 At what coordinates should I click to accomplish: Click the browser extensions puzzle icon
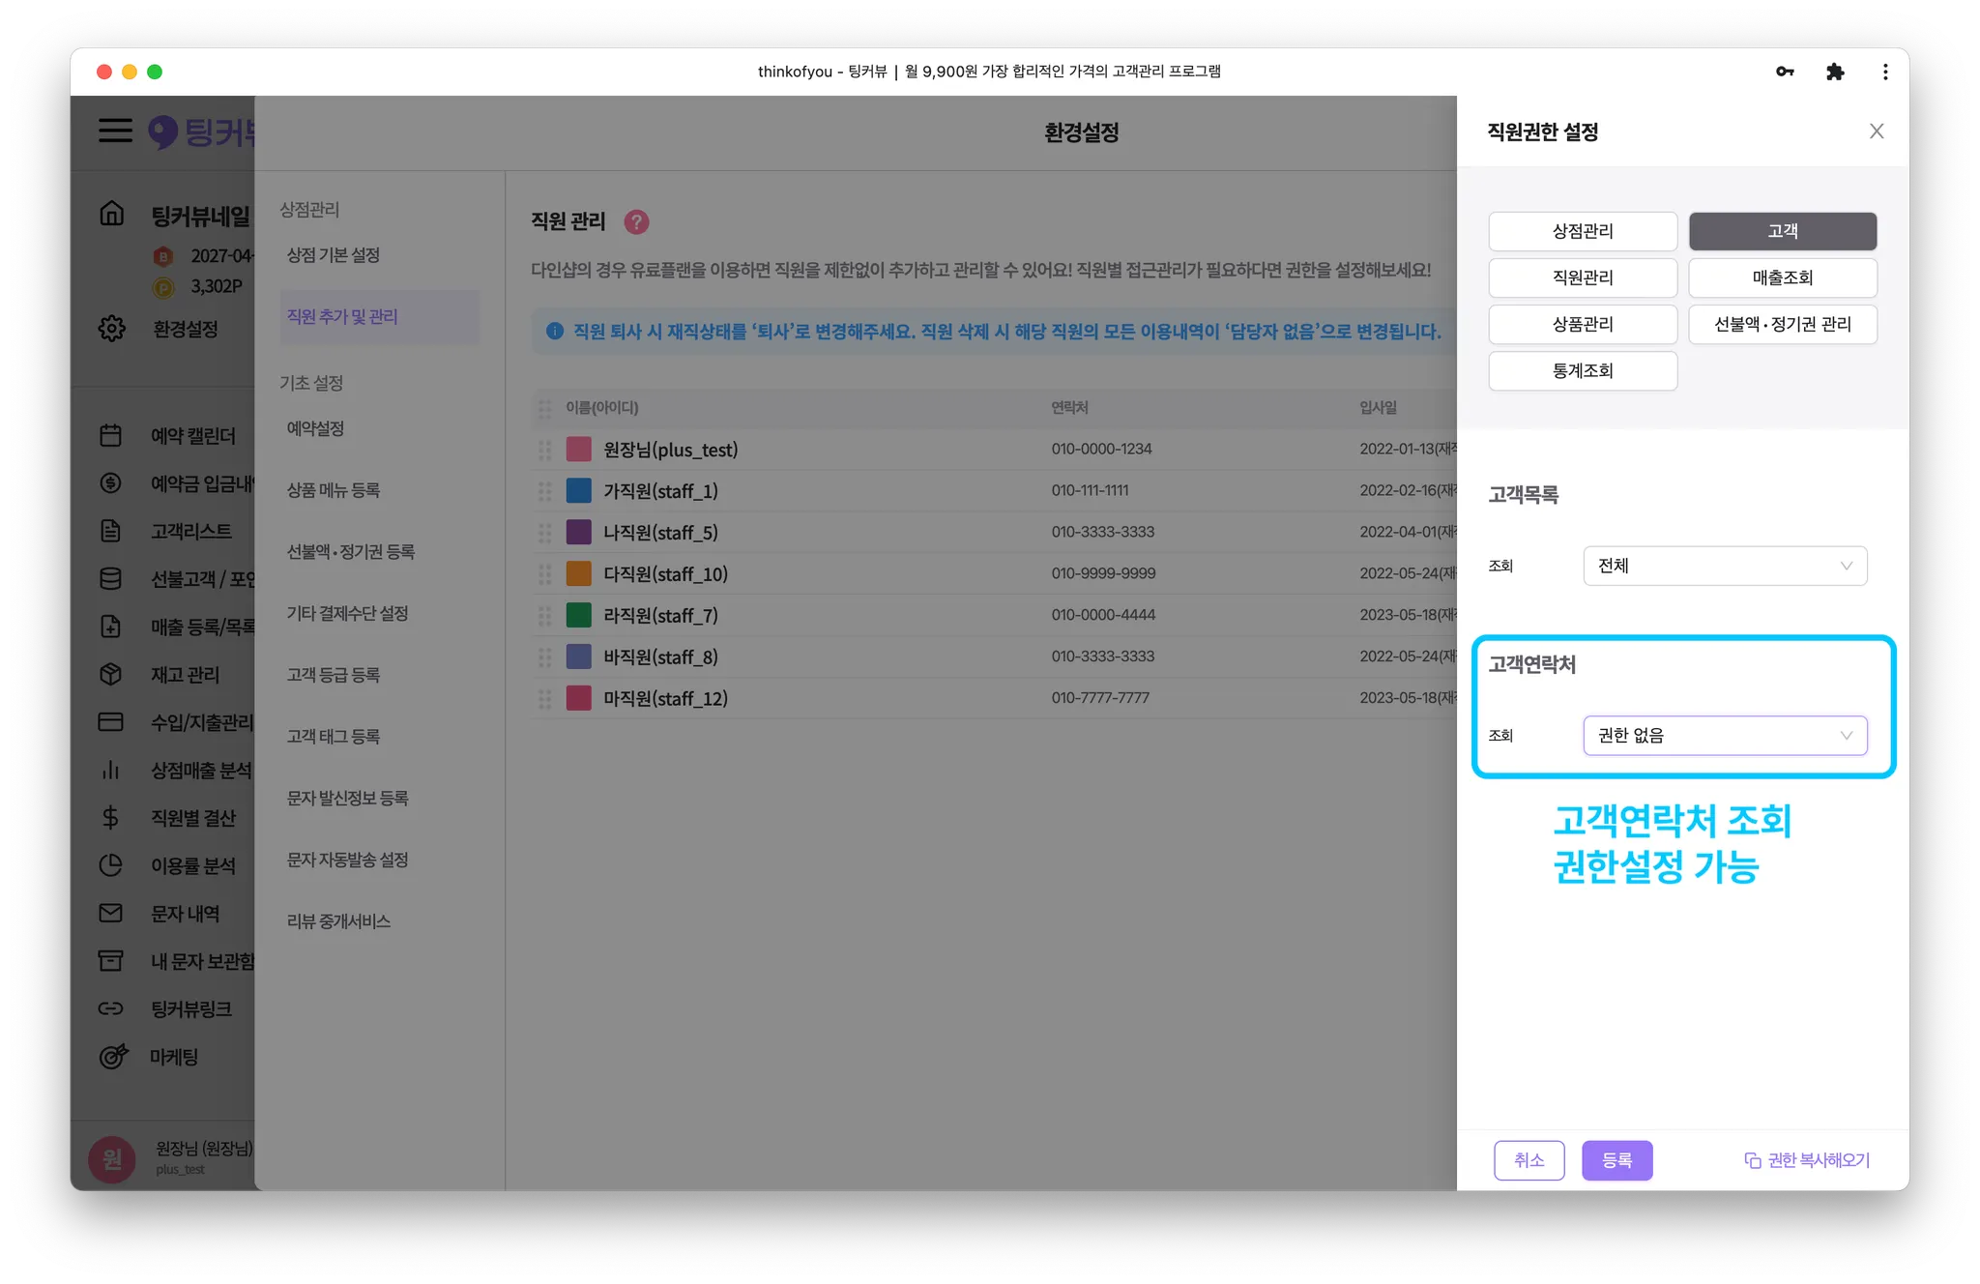point(1834,72)
